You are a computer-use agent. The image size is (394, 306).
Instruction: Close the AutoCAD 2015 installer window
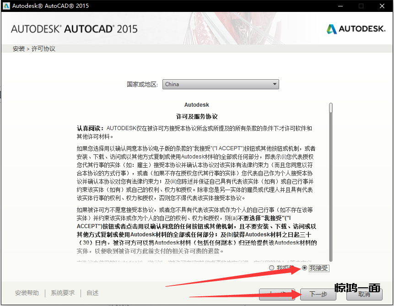click(x=382, y=6)
